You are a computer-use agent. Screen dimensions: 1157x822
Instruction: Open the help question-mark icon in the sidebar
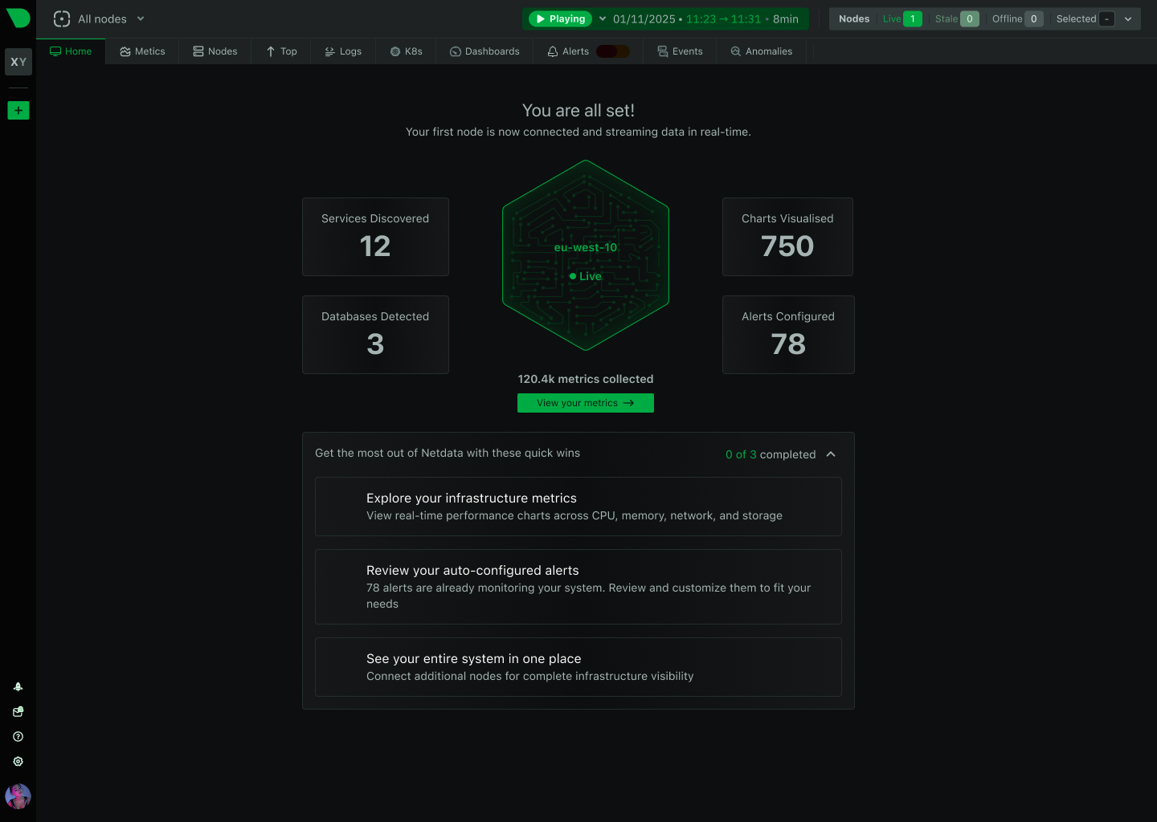click(x=18, y=736)
